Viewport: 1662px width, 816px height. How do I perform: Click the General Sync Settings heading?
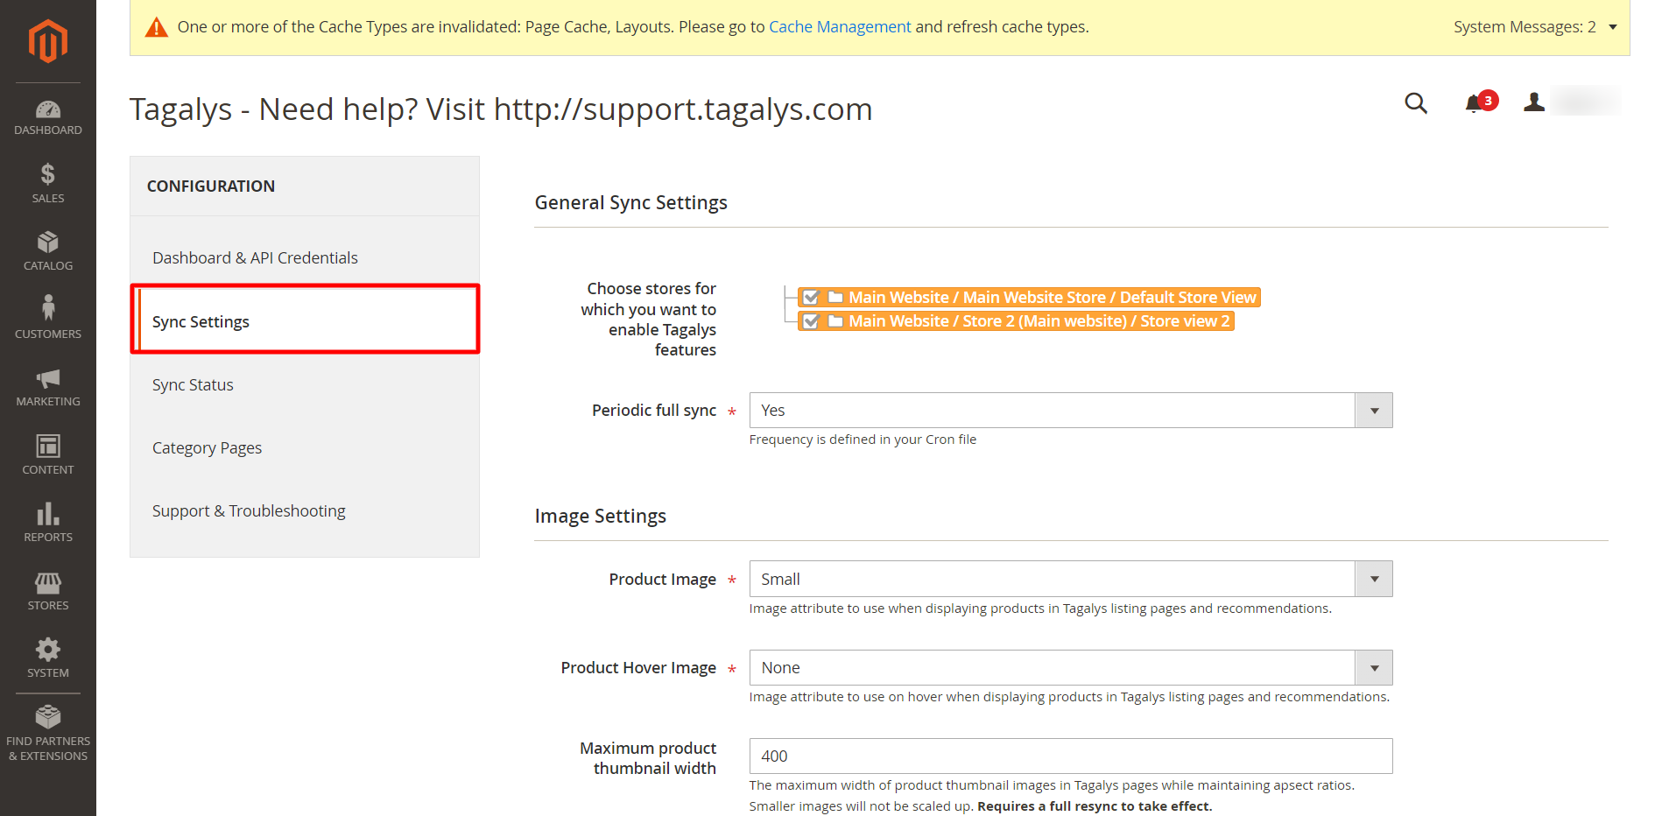click(x=630, y=202)
